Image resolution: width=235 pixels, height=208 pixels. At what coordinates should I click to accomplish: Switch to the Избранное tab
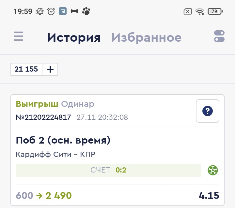point(147,38)
